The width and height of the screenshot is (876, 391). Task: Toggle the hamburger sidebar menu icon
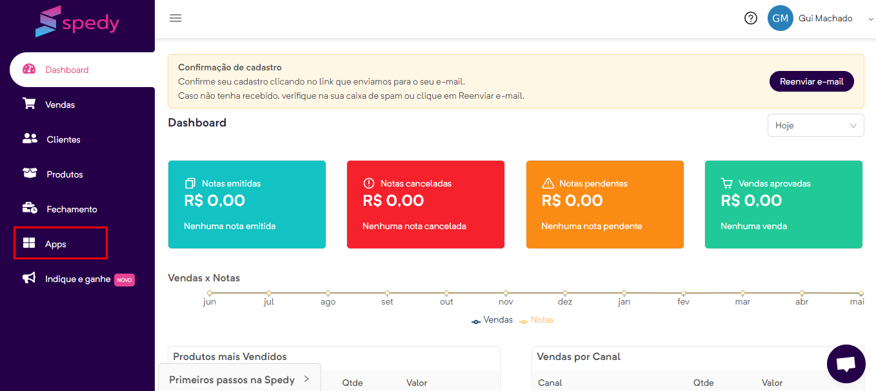tap(175, 18)
